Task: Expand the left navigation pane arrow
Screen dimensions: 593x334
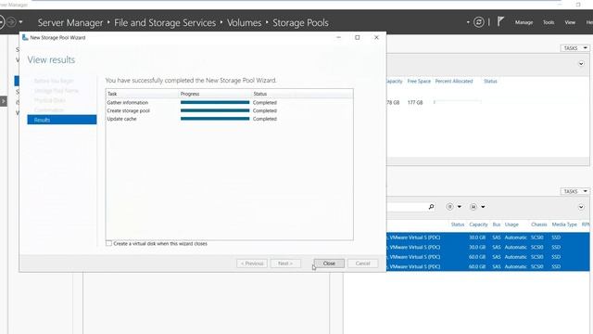Action: [4, 101]
